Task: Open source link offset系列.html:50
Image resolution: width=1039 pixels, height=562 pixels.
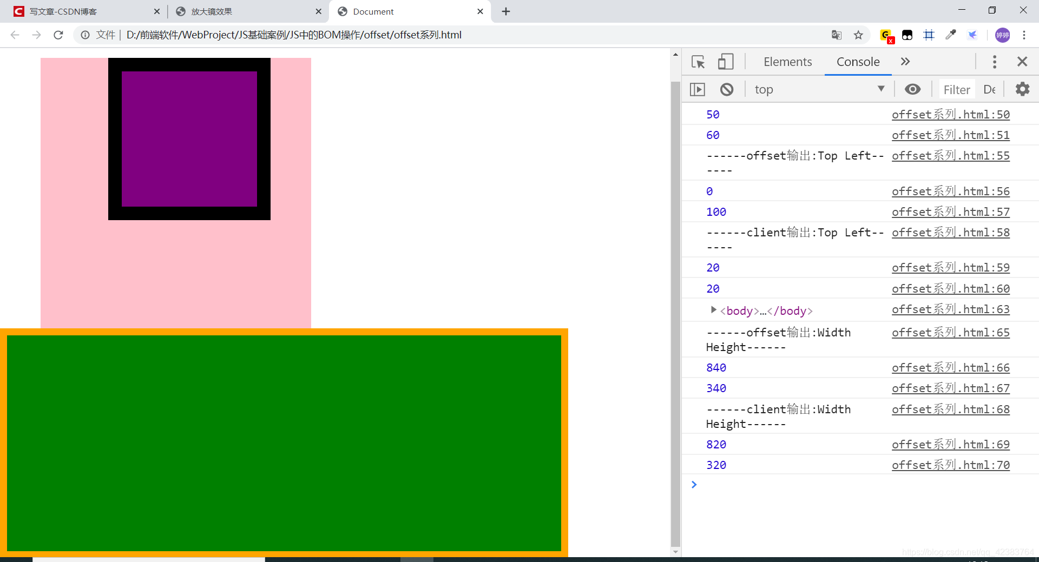Action: [x=951, y=114]
